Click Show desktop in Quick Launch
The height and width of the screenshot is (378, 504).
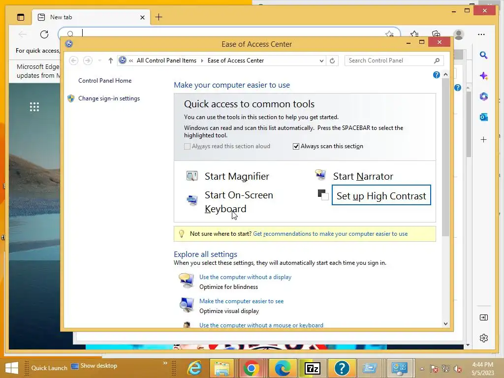click(94, 366)
